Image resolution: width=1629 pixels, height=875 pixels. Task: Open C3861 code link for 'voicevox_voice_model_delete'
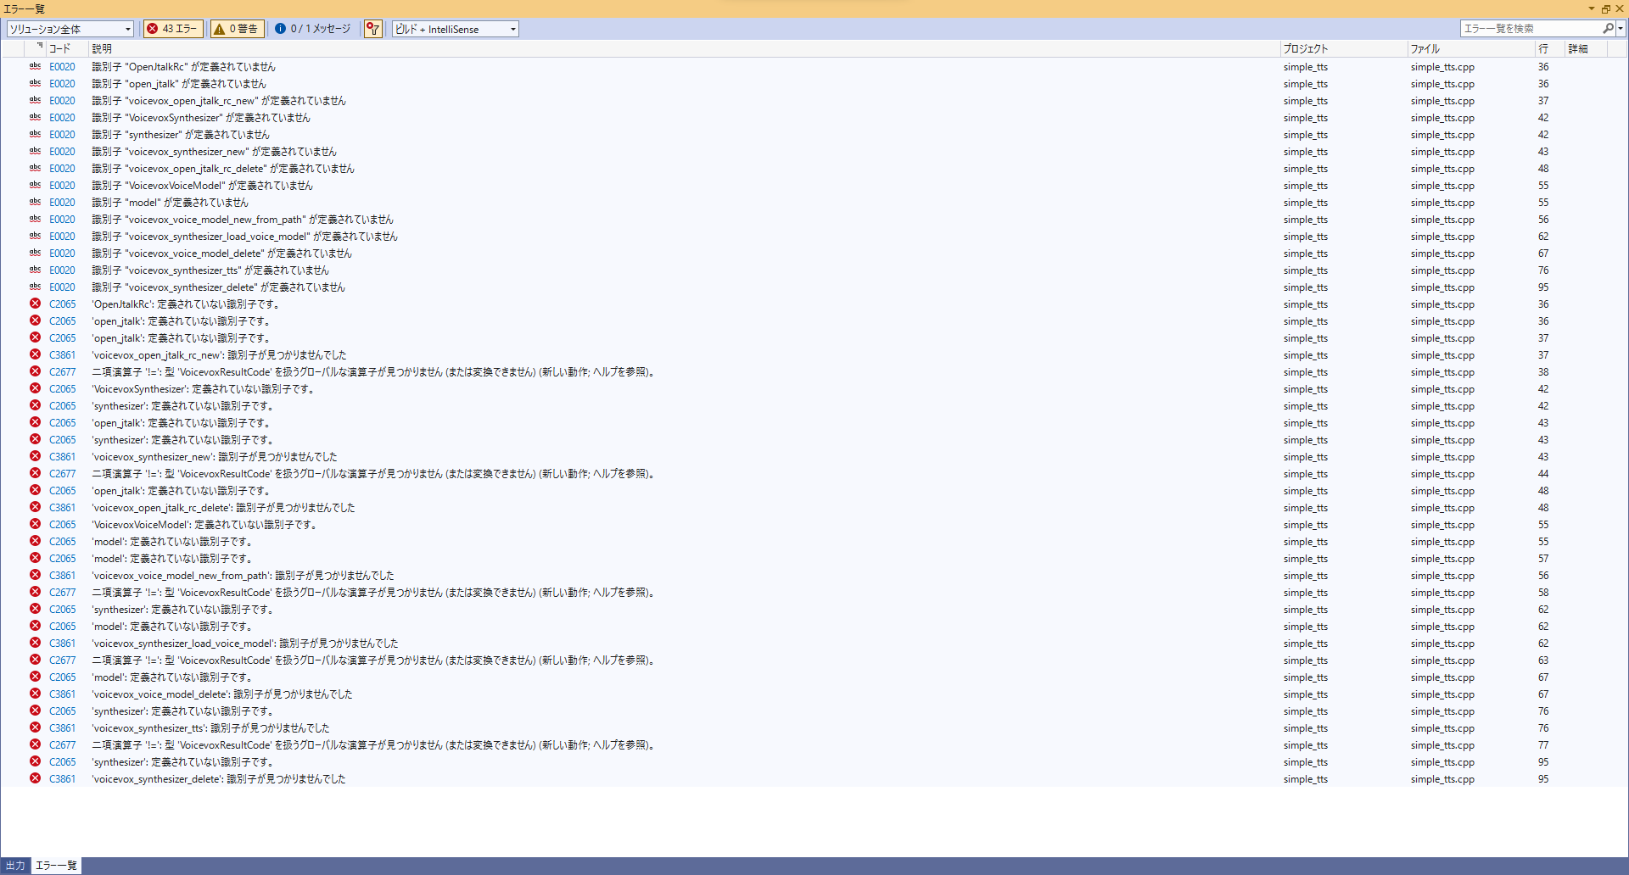tap(62, 694)
